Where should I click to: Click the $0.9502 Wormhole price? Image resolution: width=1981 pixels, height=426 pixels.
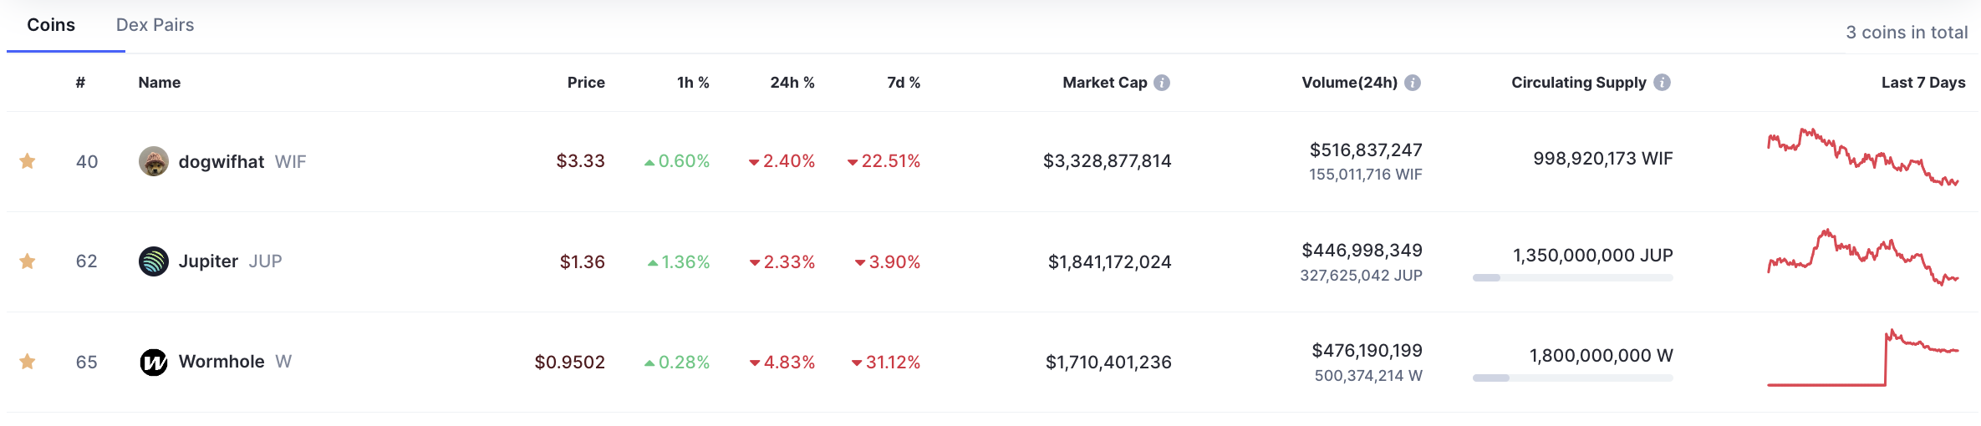(570, 363)
